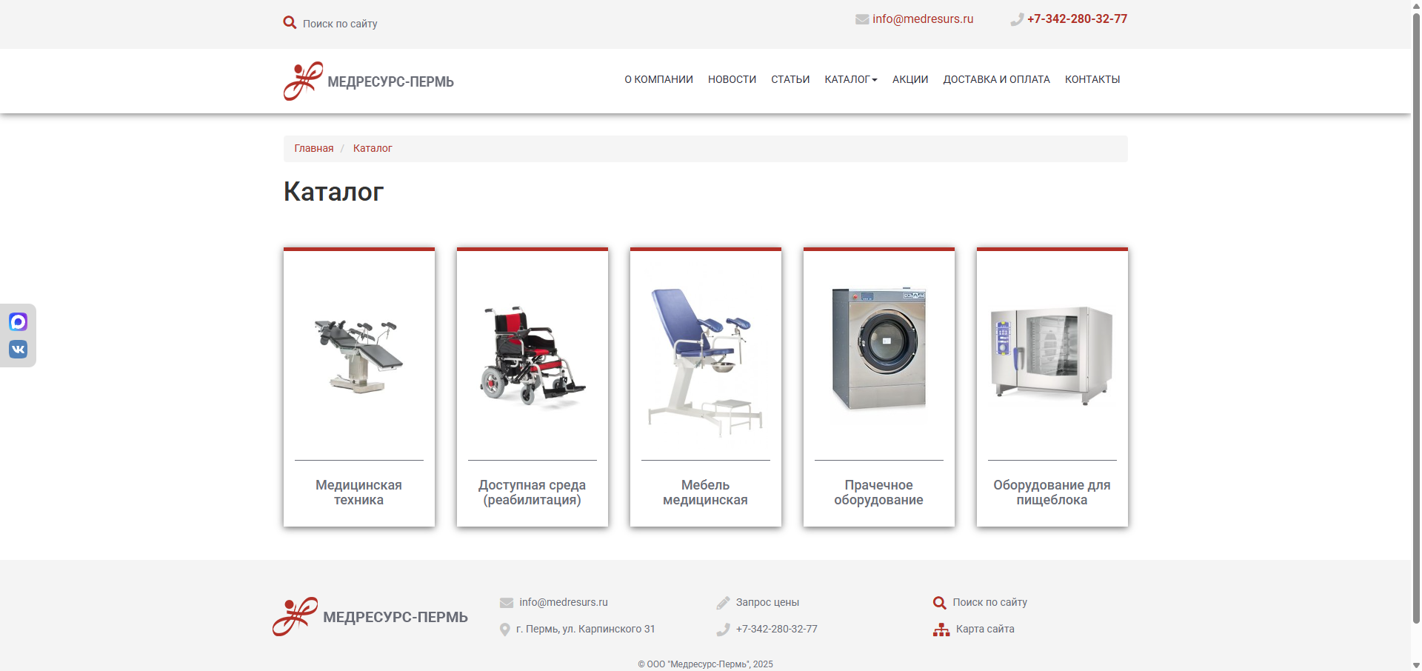Open the Доступная среда (реабилитация) category title

pos(532,493)
